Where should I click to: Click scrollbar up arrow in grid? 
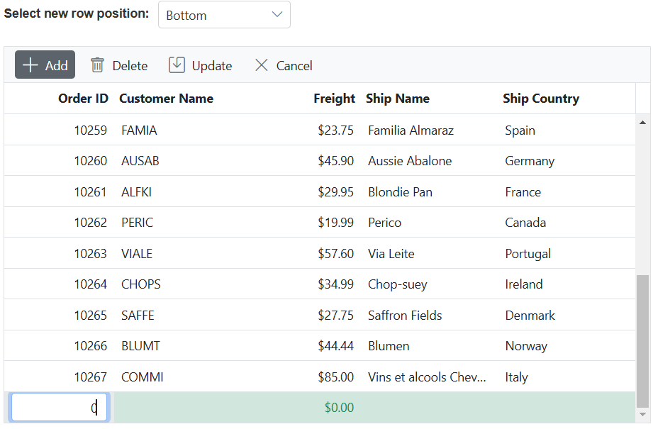642,123
